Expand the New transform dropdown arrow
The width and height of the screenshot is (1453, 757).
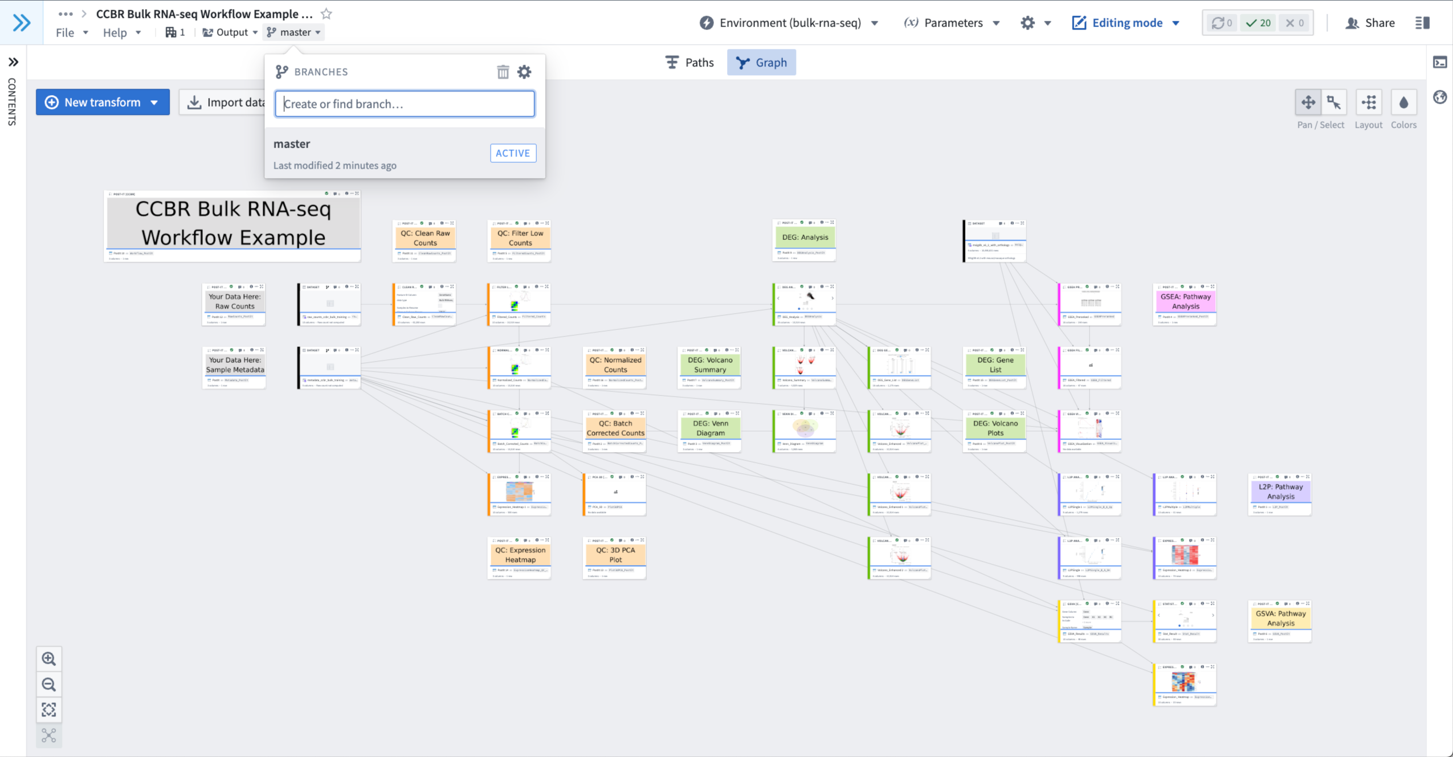[154, 103]
